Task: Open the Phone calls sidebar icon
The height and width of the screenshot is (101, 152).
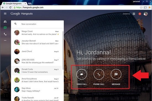Action: coord(5,34)
